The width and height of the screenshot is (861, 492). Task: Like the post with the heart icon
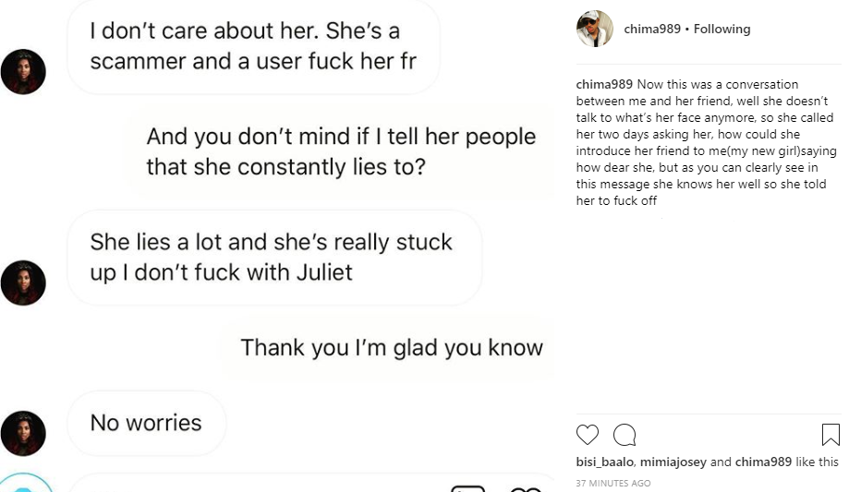click(587, 435)
